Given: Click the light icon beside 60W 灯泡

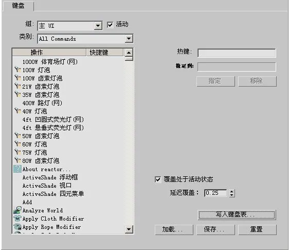Looking at the screenshot, I should tap(17, 144).
